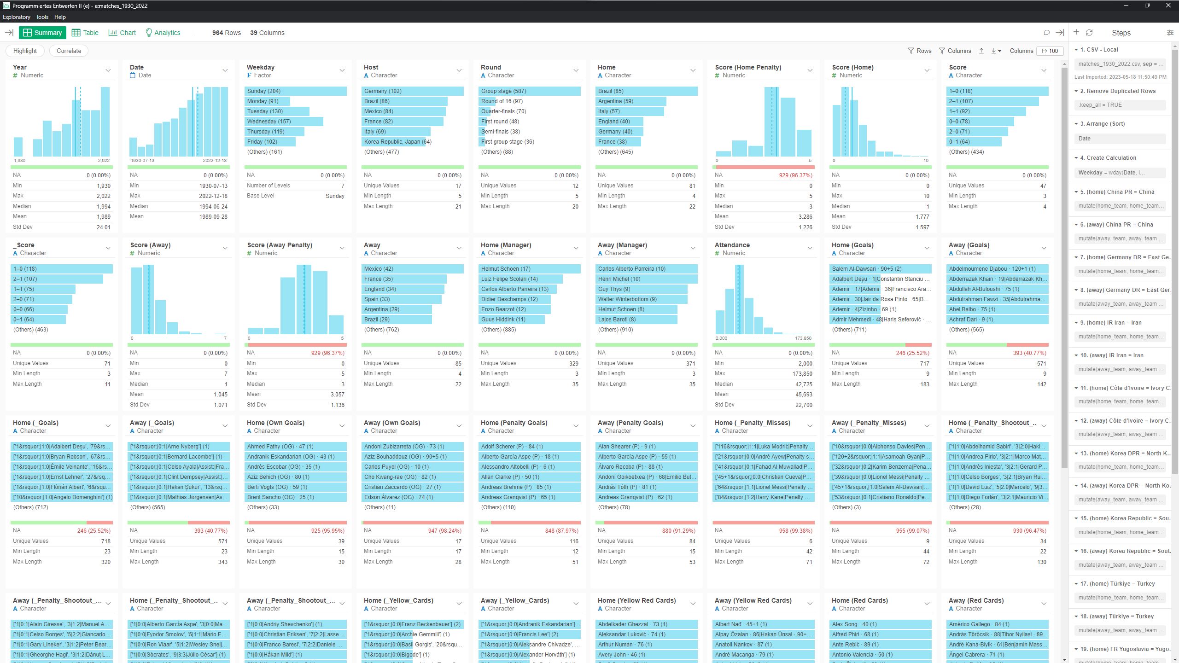This screenshot has width=1179, height=663.
Task: Select the .keep_all = TRUE step detail
Action: coord(1120,105)
